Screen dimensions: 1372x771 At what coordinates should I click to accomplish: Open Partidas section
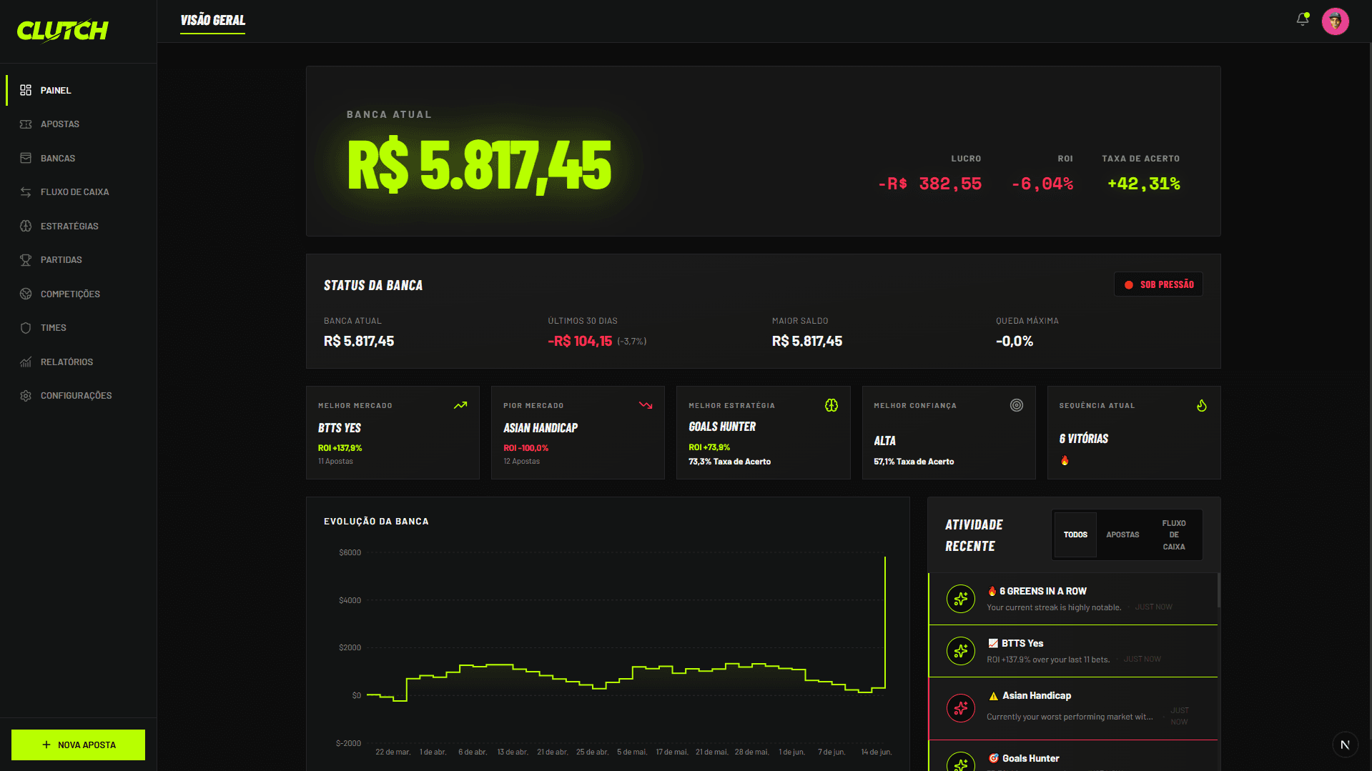[78, 260]
